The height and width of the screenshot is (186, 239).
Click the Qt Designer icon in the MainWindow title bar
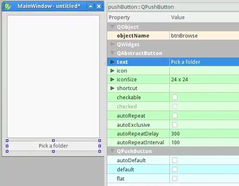point(8,6)
